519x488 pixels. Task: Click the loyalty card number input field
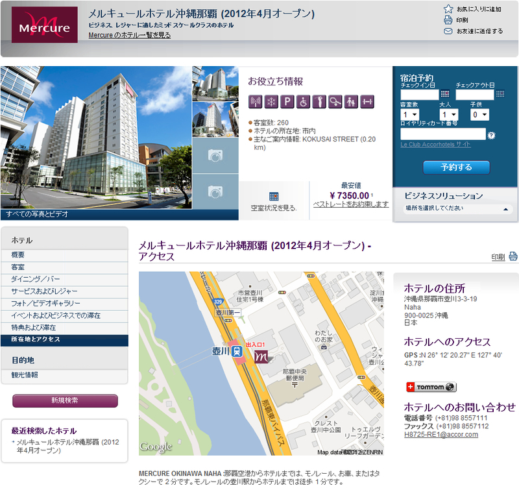tap(443, 134)
